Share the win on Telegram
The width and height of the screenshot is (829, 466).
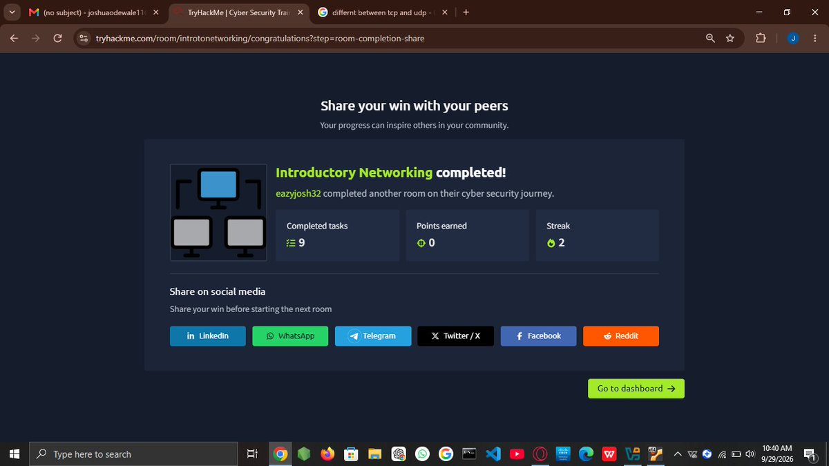(x=373, y=336)
